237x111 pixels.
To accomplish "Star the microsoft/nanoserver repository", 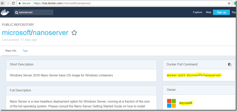I will pos(74,33).
